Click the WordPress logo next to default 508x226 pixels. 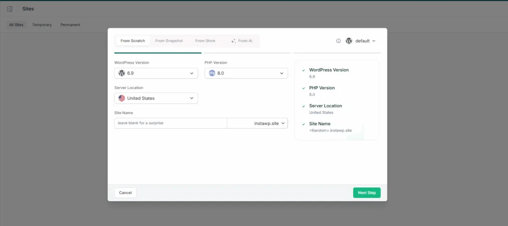point(349,41)
